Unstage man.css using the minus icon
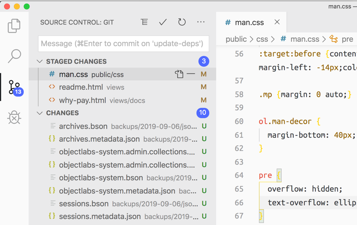The height and width of the screenshot is (225, 357). pyautogui.click(x=191, y=74)
